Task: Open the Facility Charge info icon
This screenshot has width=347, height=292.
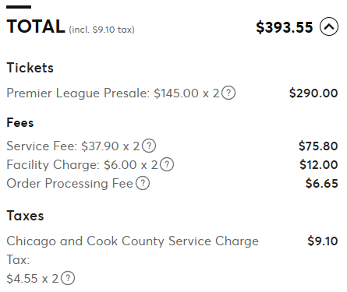Action: (x=167, y=164)
